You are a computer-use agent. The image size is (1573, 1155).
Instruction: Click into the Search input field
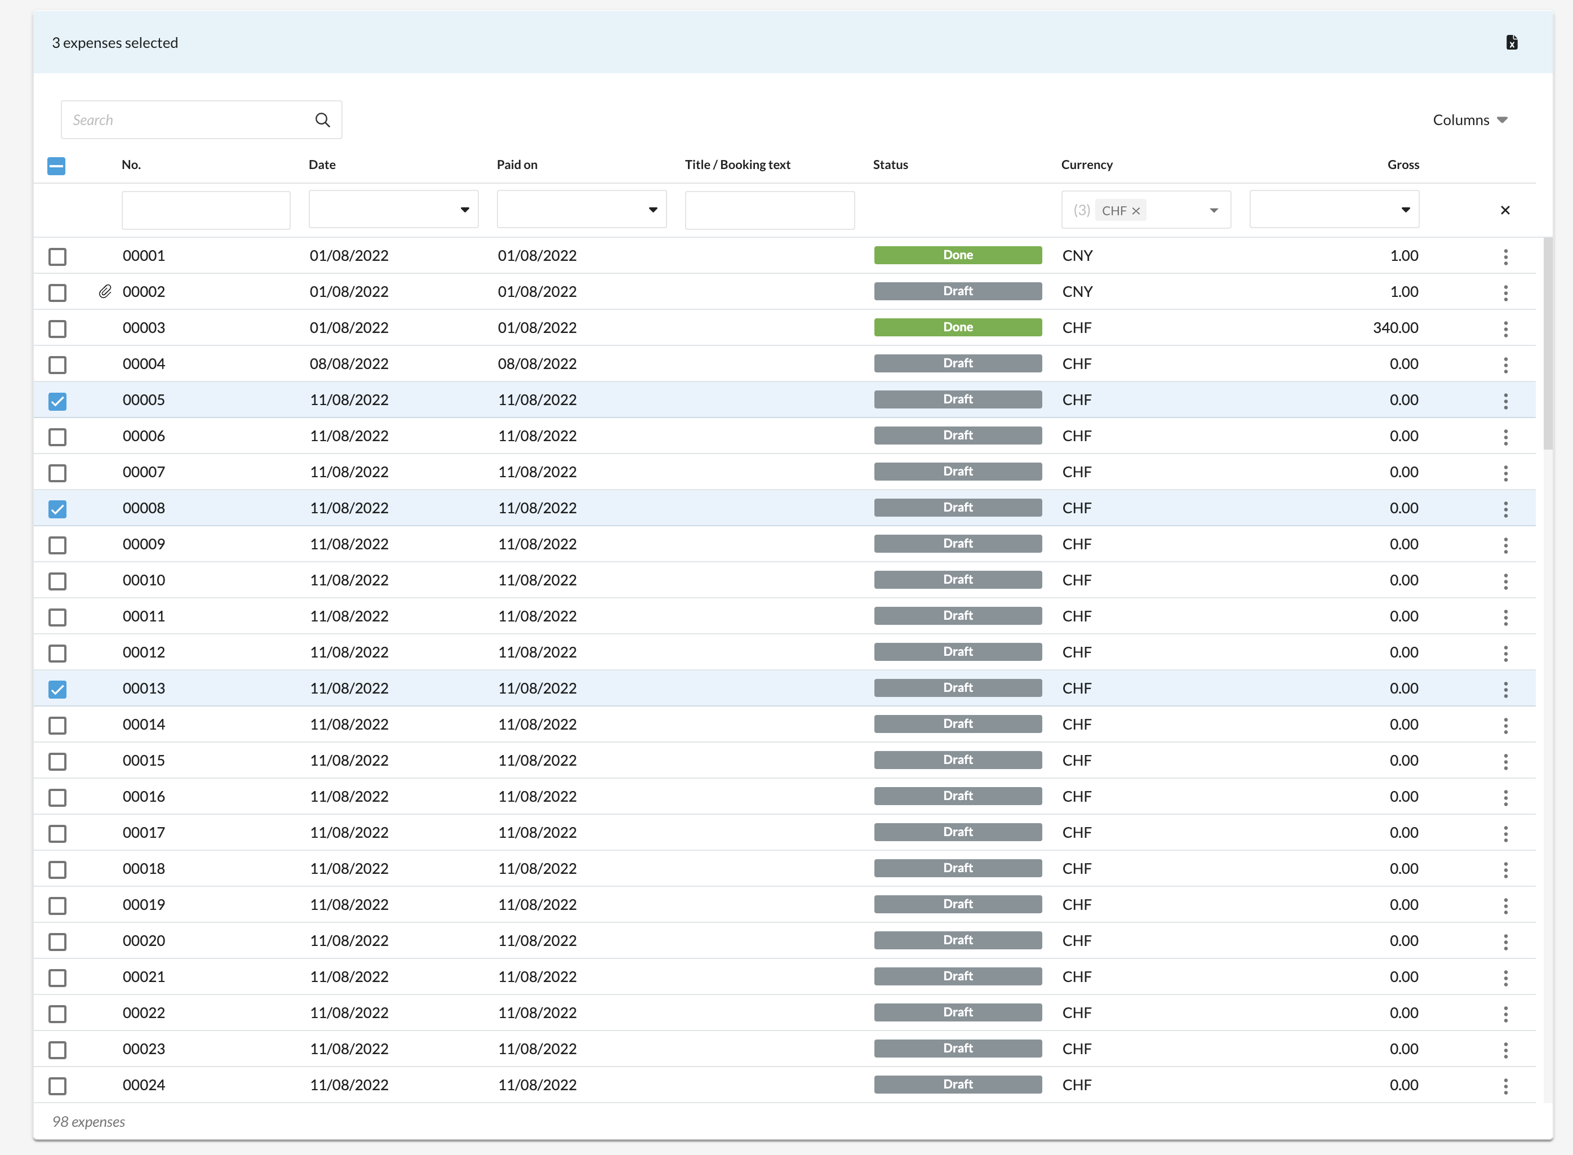(185, 119)
